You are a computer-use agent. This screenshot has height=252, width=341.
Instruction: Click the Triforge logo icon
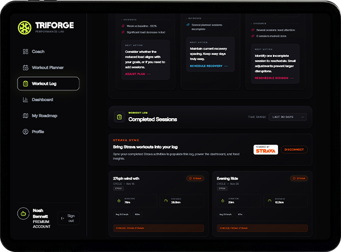[x=26, y=28]
